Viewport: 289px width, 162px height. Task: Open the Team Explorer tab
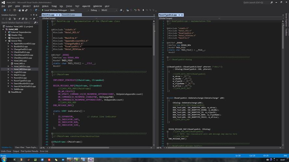(x=32, y=147)
